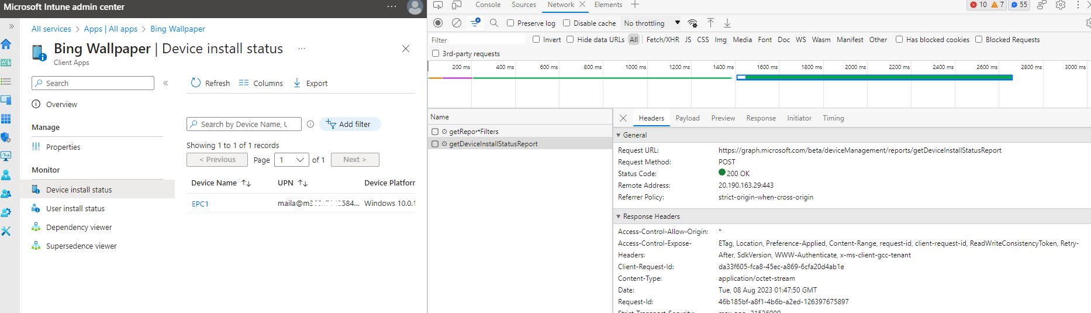Open network search magnifier icon
The width and height of the screenshot is (1091, 313).
[494, 23]
